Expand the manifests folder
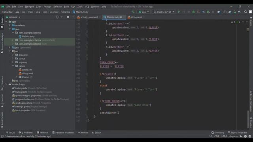Screen dimensions: 253x142 (9, 25)
